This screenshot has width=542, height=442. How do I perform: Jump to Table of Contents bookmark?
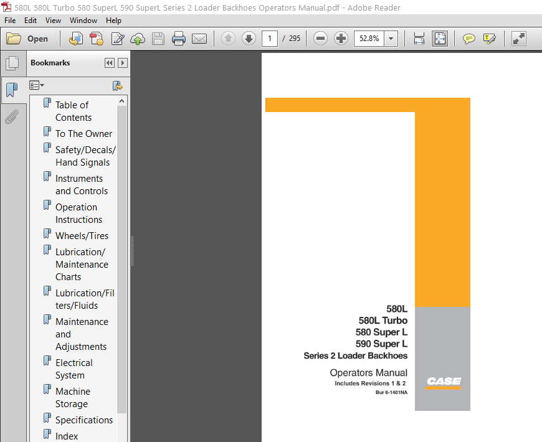tap(74, 111)
